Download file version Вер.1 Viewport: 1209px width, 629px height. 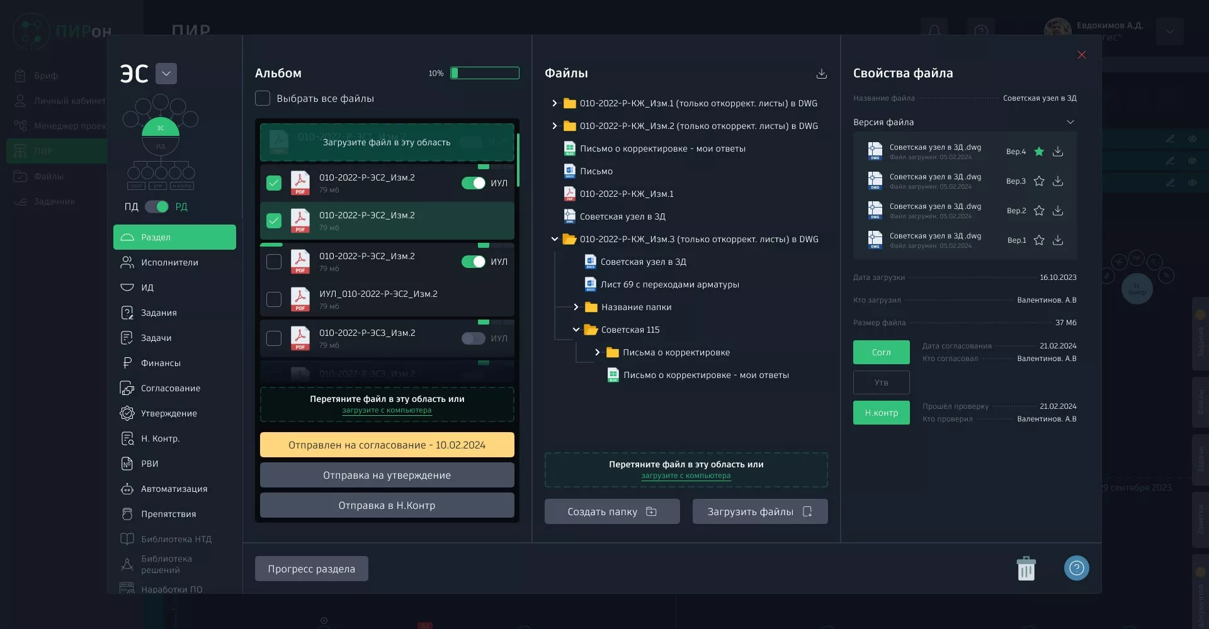pyautogui.click(x=1058, y=240)
